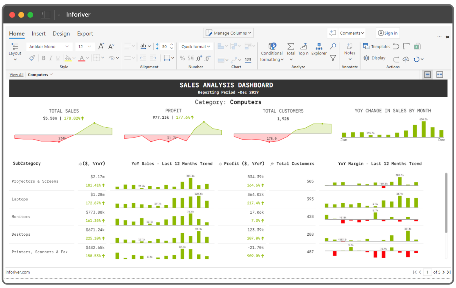Screen dimensions: 456x288
Task: Toggle the sidebar icon in title bar
Action: click(x=45, y=15)
